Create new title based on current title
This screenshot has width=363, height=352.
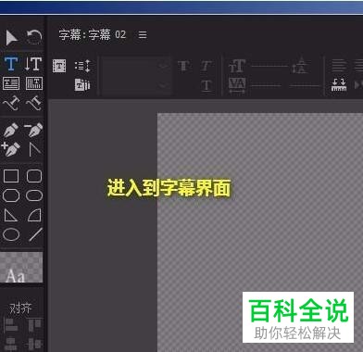[59, 66]
